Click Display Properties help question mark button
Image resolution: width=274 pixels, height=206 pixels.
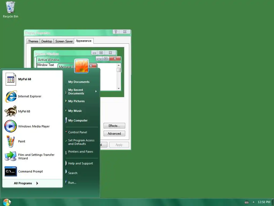click(x=116, y=32)
